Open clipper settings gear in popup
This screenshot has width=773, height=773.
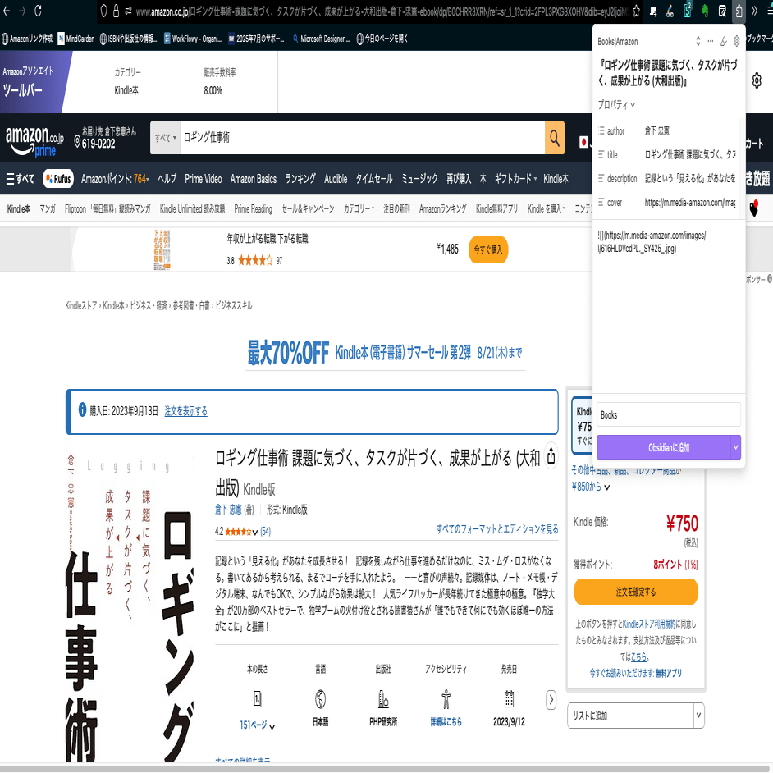737,41
